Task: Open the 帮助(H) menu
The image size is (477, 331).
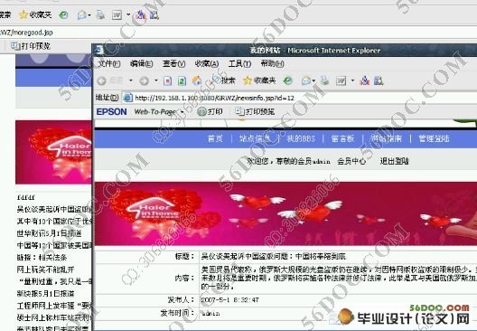Action: click(x=273, y=64)
